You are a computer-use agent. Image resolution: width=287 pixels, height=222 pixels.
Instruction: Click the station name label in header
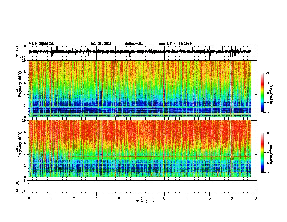point(134,44)
